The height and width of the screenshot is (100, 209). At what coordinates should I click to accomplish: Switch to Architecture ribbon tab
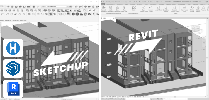click(x=110, y=4)
